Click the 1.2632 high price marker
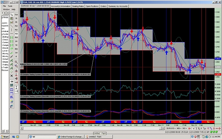The width and height of the screenshot is (222, 139). click(x=218, y=59)
